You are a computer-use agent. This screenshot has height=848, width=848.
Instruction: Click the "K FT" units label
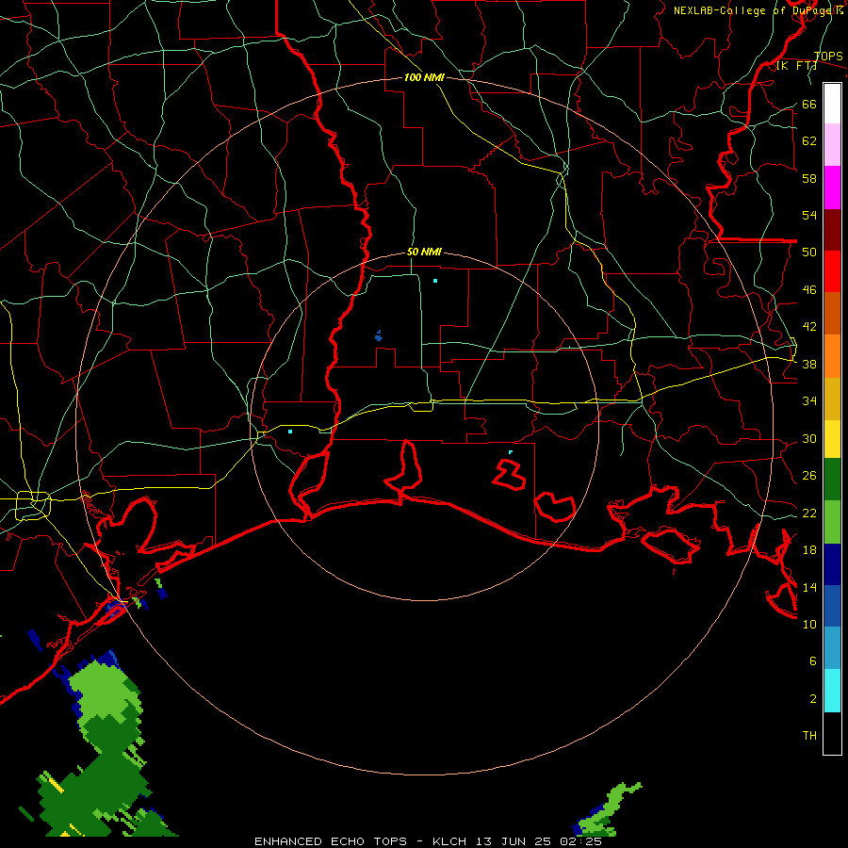tap(796, 66)
